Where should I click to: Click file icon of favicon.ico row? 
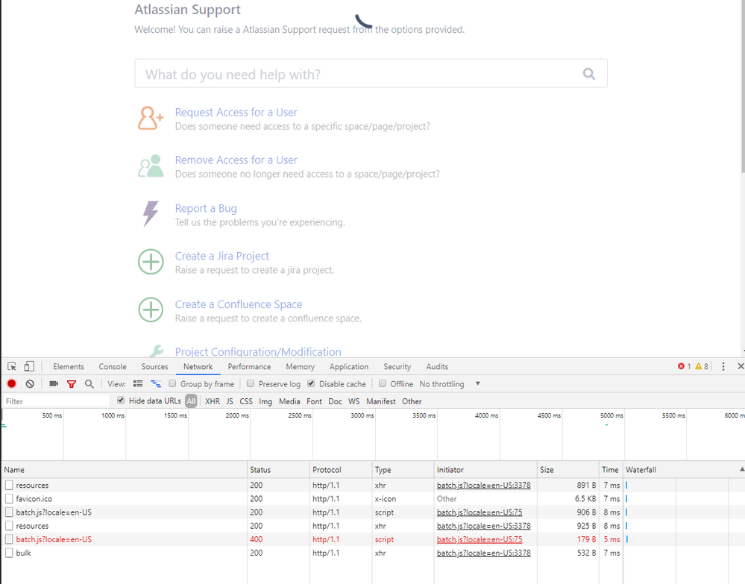pyautogui.click(x=9, y=498)
